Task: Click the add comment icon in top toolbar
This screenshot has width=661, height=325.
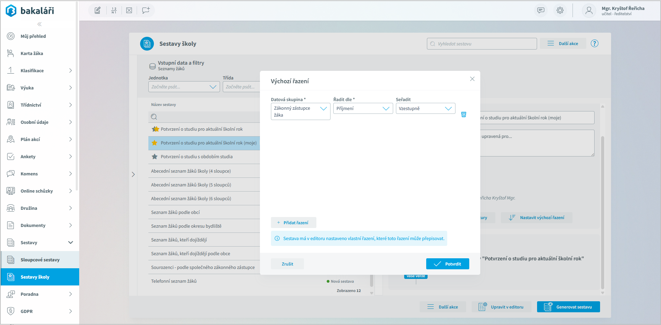Action: (x=146, y=10)
